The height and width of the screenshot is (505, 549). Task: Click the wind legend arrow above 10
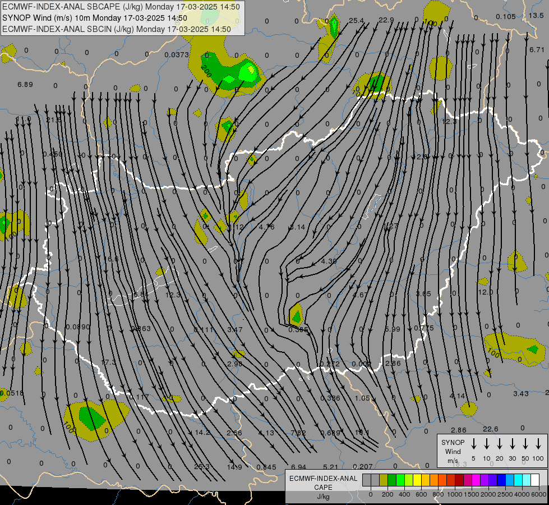point(487,444)
